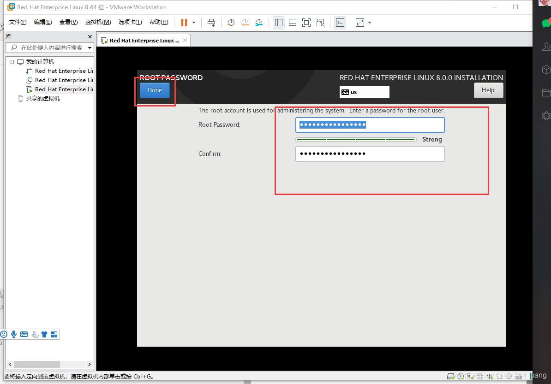Viewport: 551px width, 384px height.
Task: Click the printer status bar icon
Action: [479, 376]
